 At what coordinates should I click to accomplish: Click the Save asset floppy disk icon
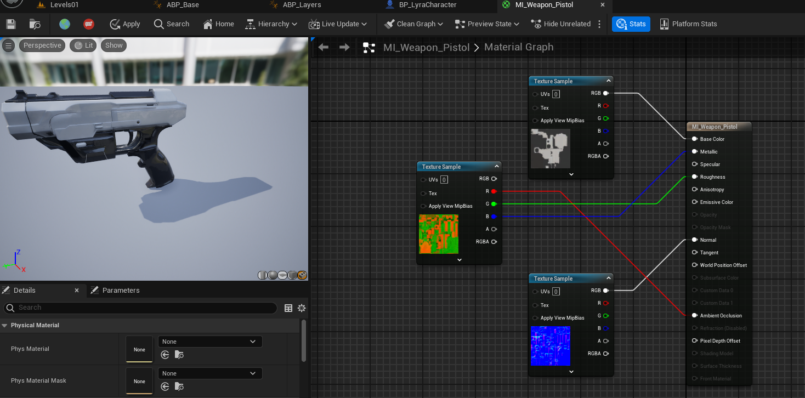(x=10, y=24)
